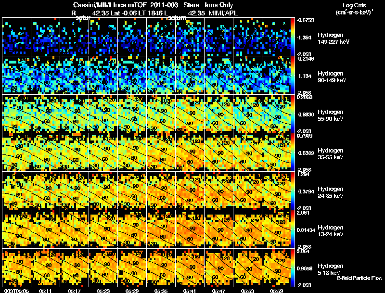The height and width of the screenshot is (293, 385).
Task: Open the Hydrogen 149-227 keV panel at 05:05
Action: click(x=17, y=37)
